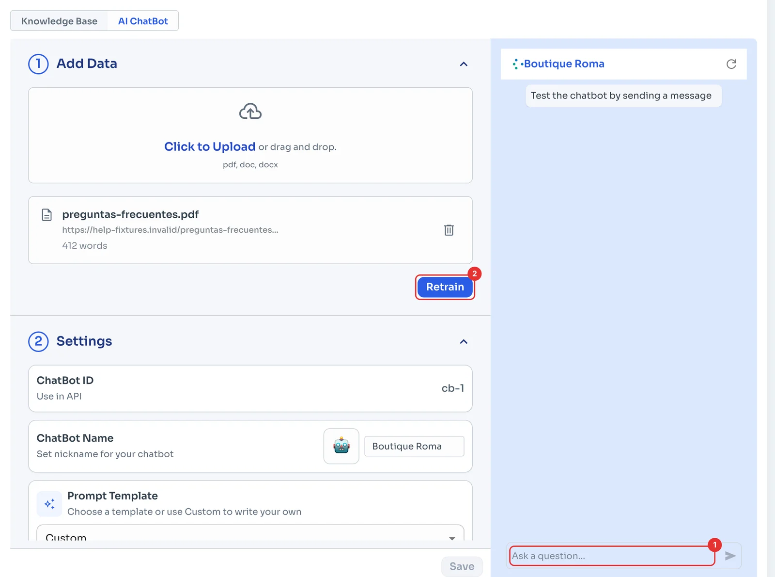Click the 'or drag and drop.' text
This screenshot has width=775, height=577.
tap(297, 147)
